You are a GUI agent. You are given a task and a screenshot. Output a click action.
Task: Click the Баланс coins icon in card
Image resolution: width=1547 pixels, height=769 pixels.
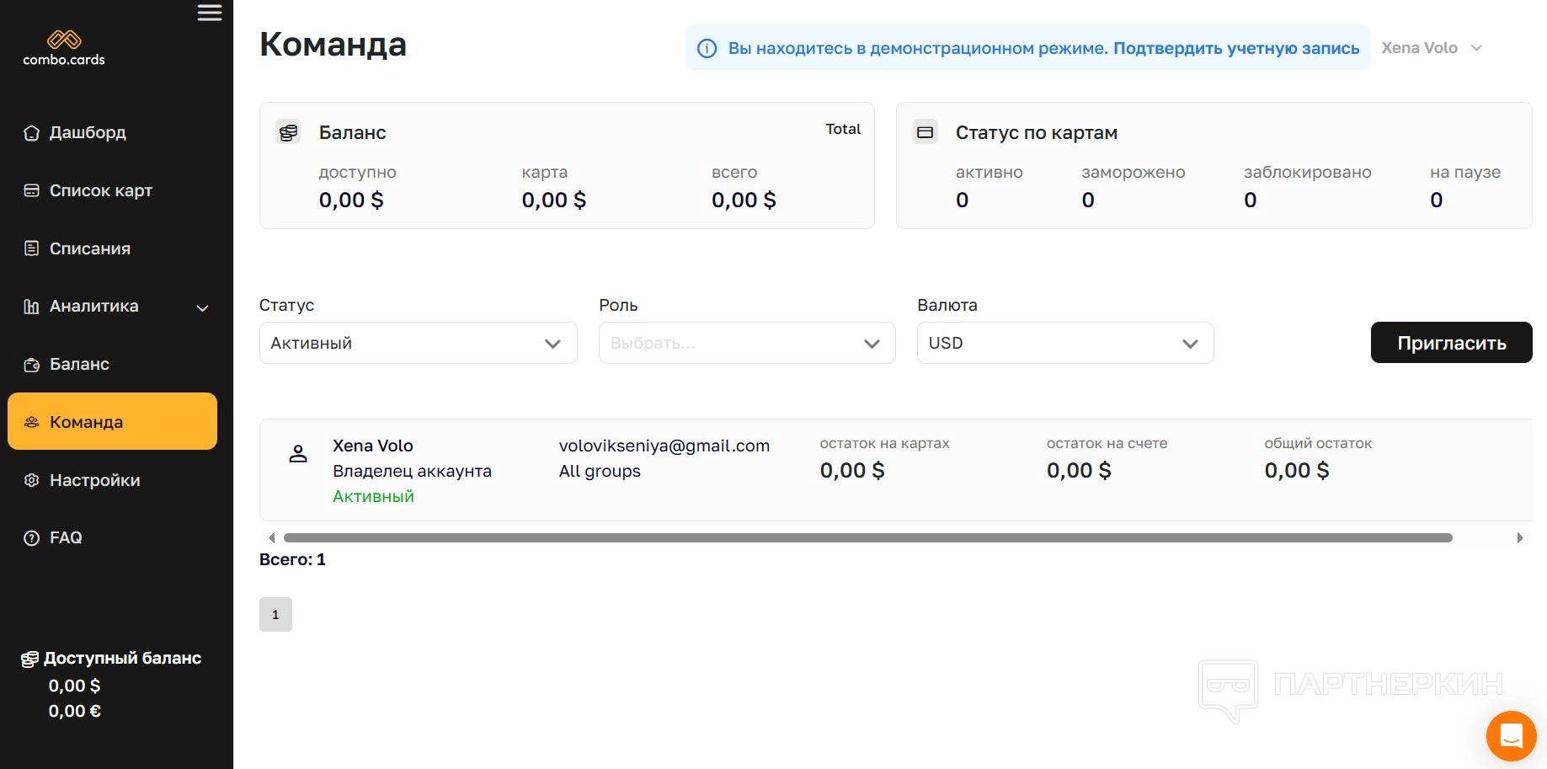tap(288, 132)
